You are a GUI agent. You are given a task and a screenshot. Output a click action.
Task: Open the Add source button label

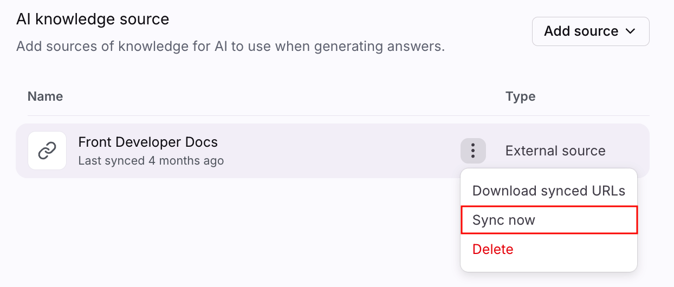[x=581, y=31]
